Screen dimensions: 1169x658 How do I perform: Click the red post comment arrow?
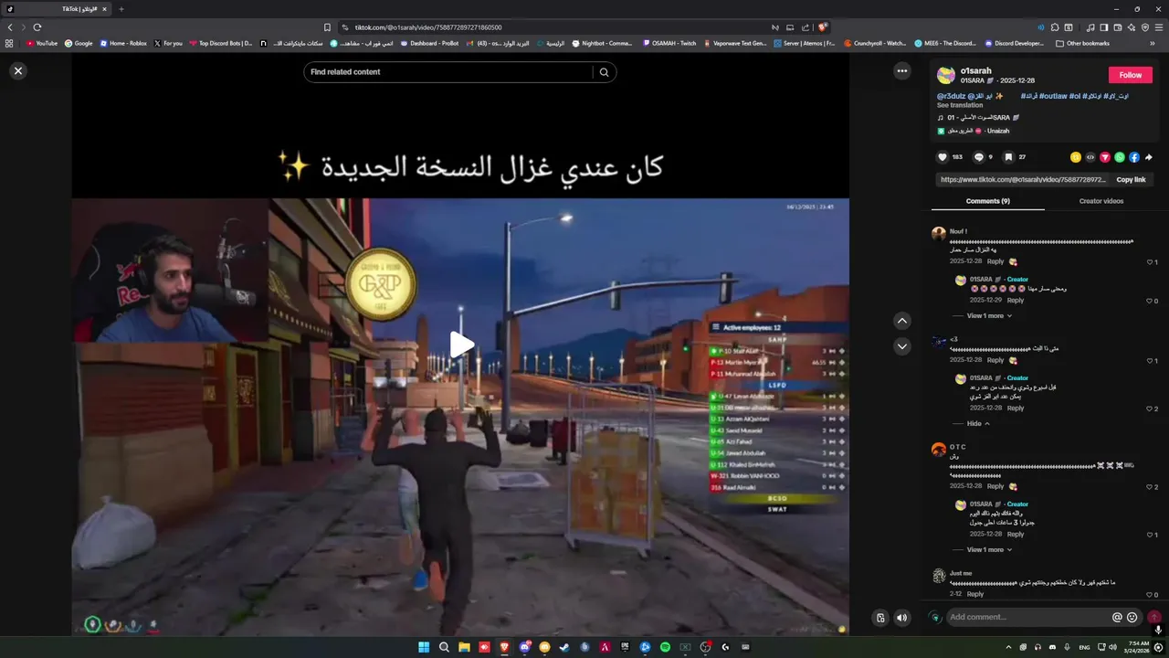(1154, 618)
